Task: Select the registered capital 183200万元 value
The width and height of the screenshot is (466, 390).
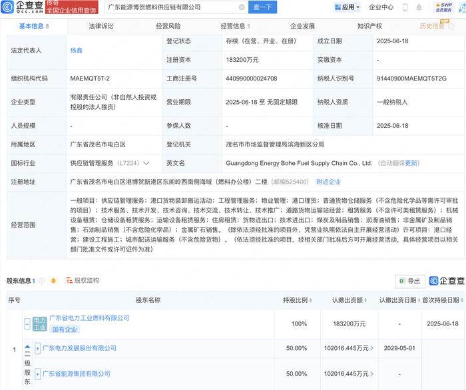Action: point(242,60)
